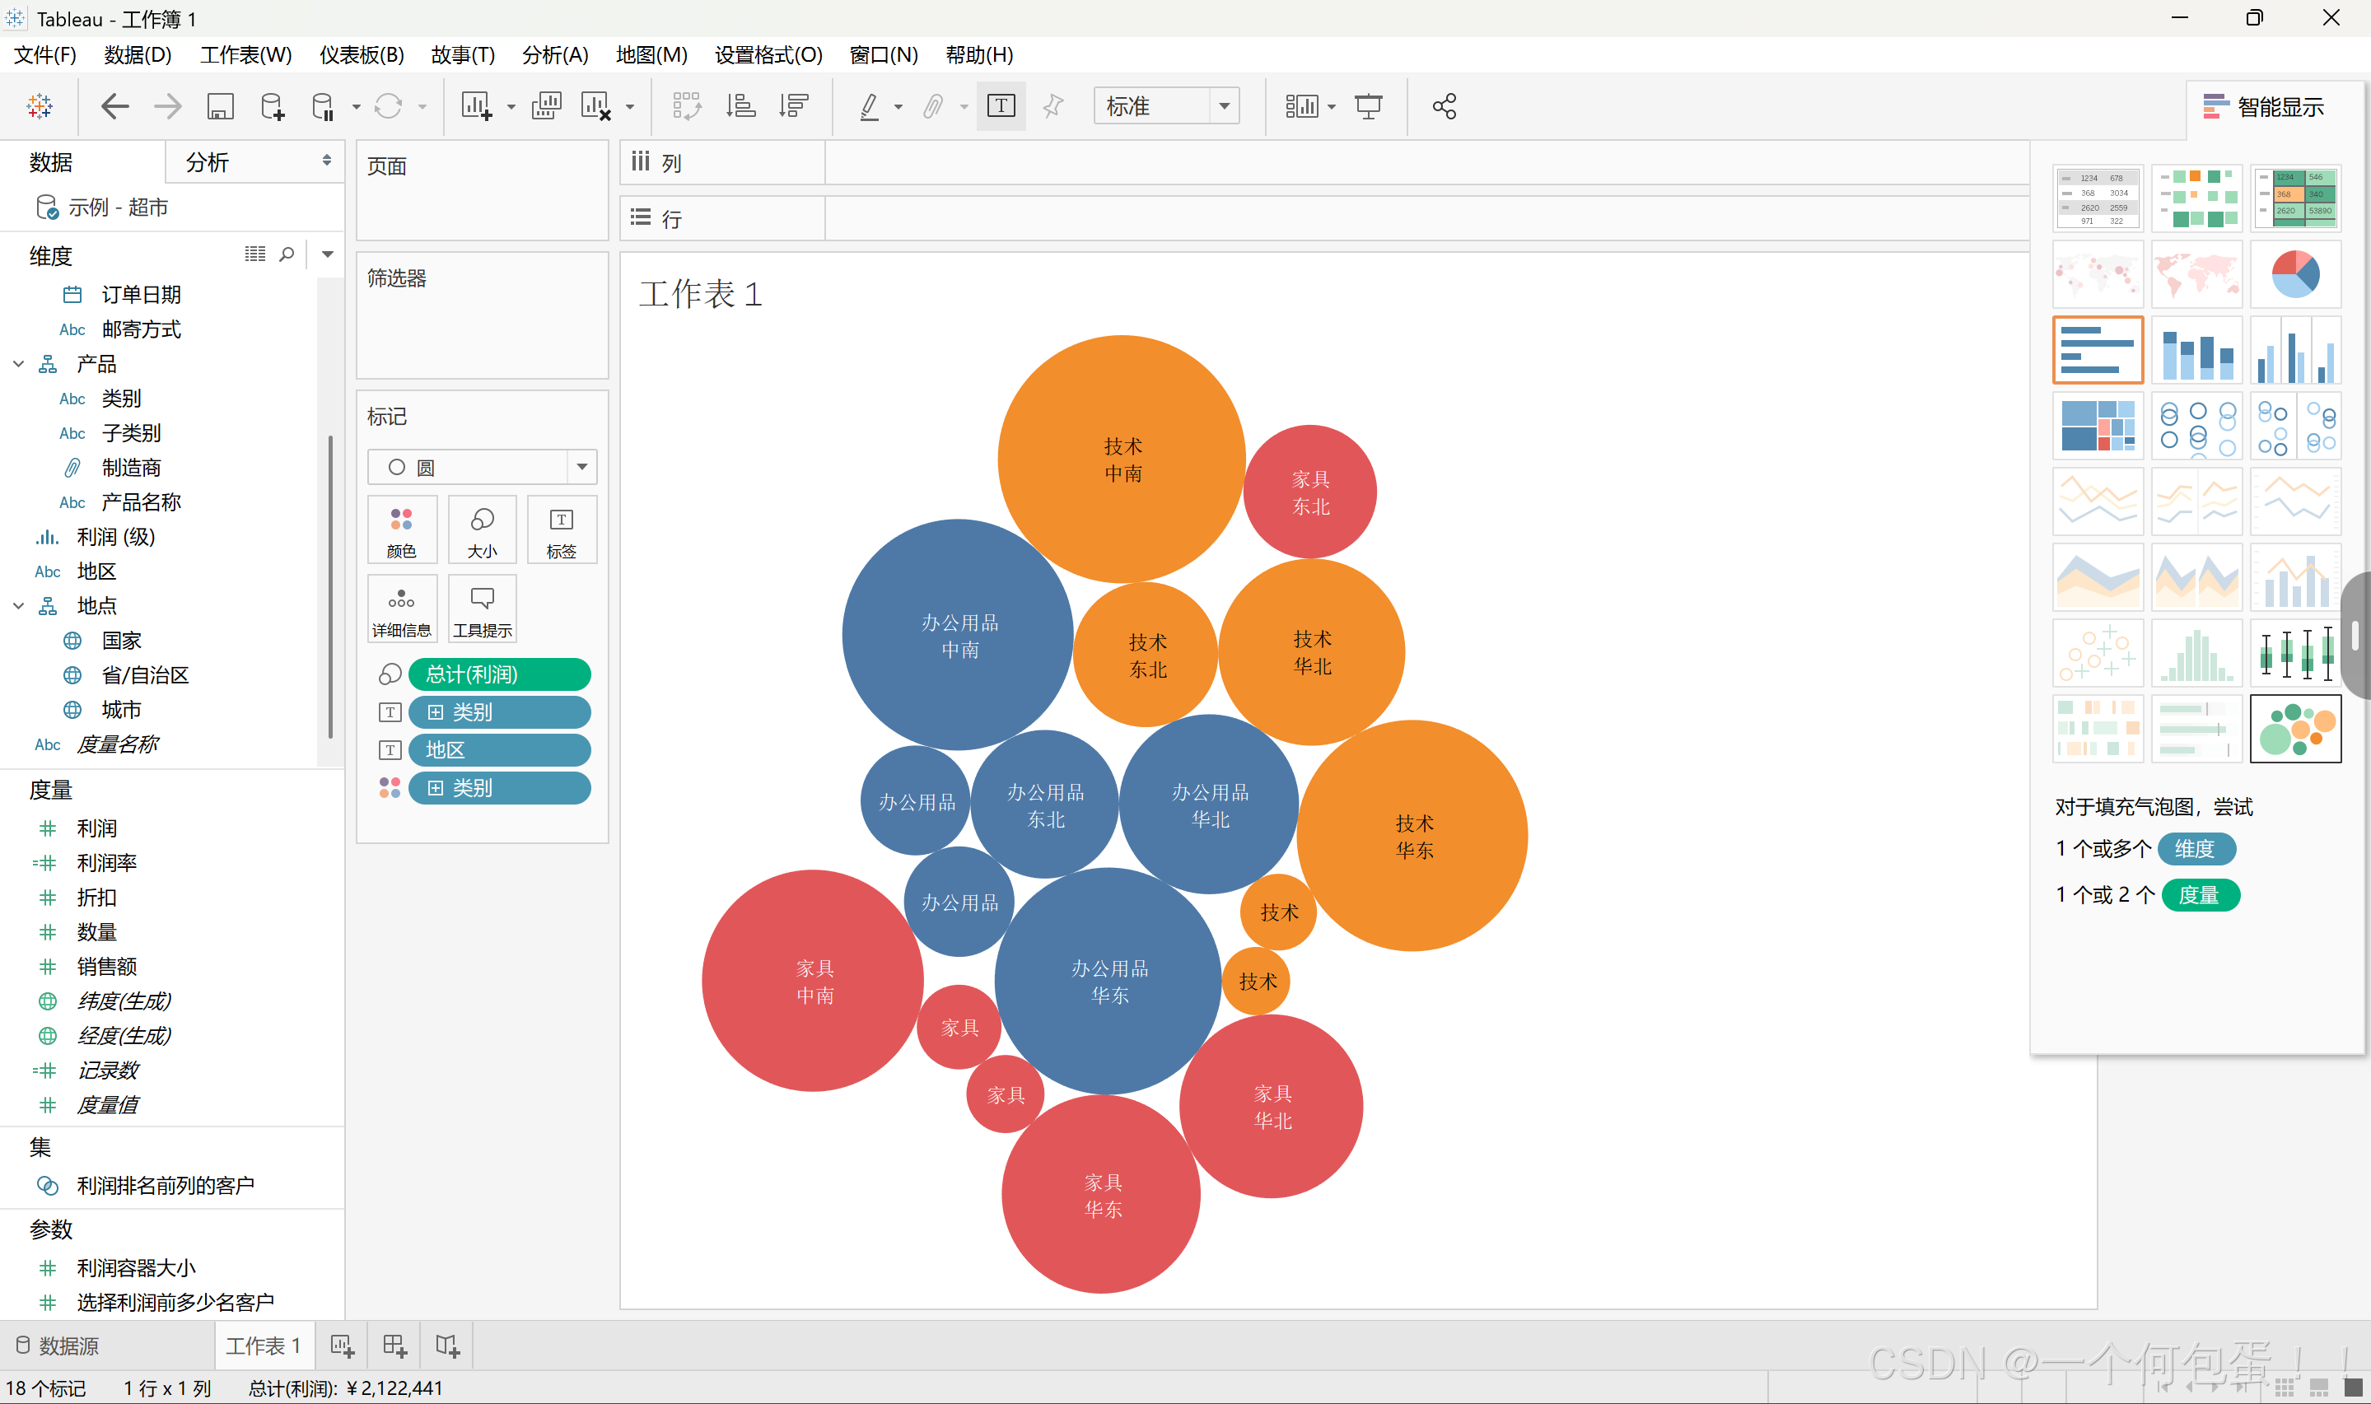Click the 颜色 marks card button
2371x1404 pixels.
[x=401, y=531]
